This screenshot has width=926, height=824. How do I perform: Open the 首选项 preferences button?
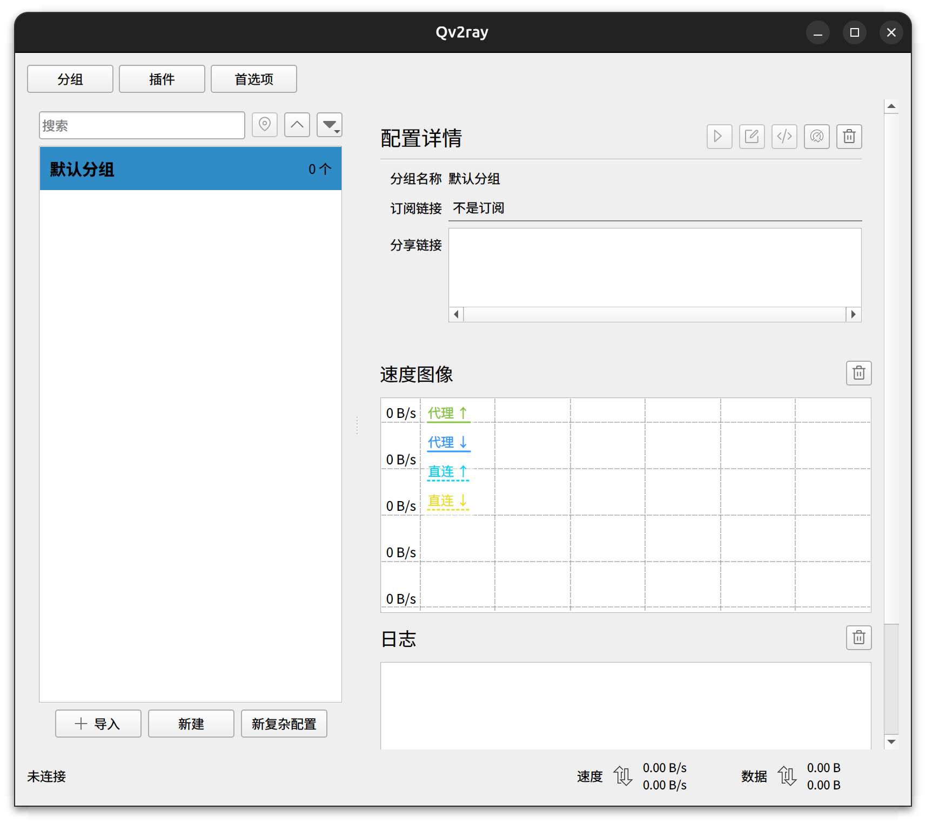pos(254,79)
